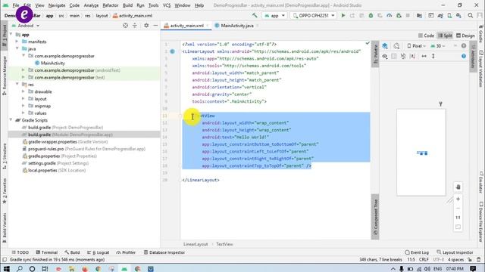Open Project panel settings gear

146,26
